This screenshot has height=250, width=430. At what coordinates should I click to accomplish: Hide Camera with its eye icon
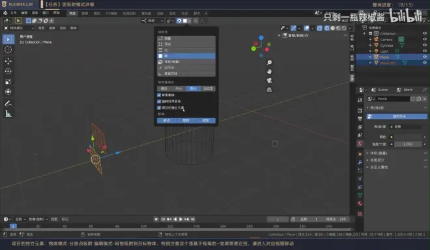pos(425,40)
